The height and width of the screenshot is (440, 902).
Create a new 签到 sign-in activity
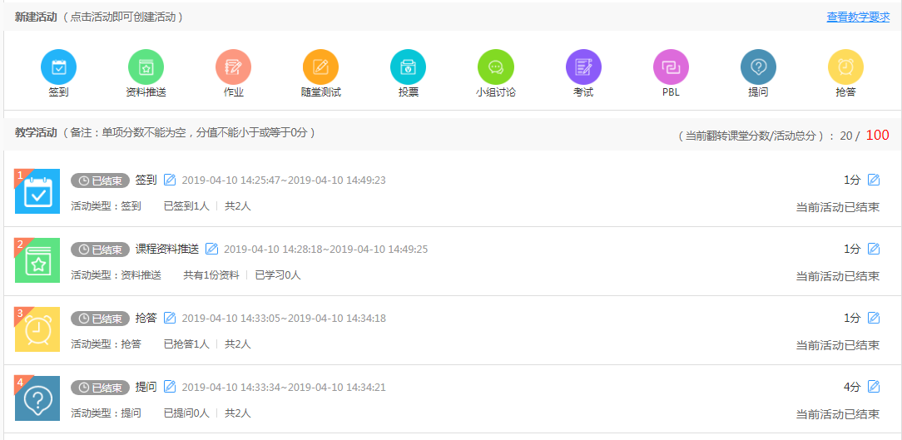tap(58, 67)
